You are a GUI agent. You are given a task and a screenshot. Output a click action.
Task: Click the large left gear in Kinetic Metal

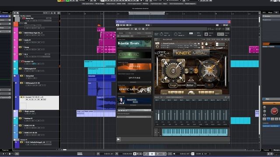pos(173,71)
